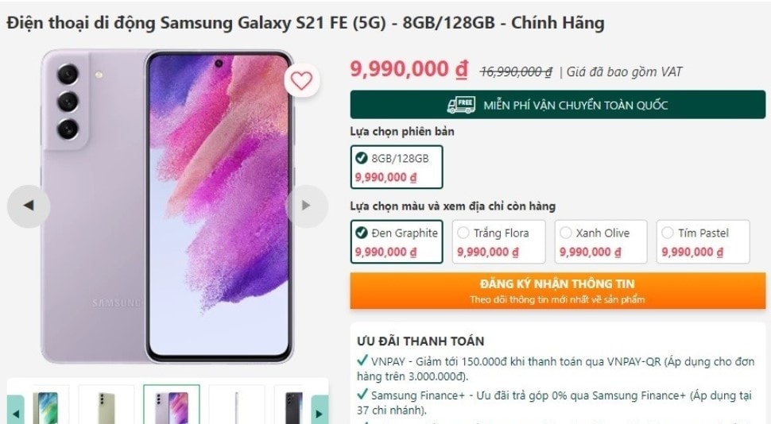The image size is (771, 424).
Task: Click the main purple Galaxy S21 FE image
Action: click(x=167, y=206)
